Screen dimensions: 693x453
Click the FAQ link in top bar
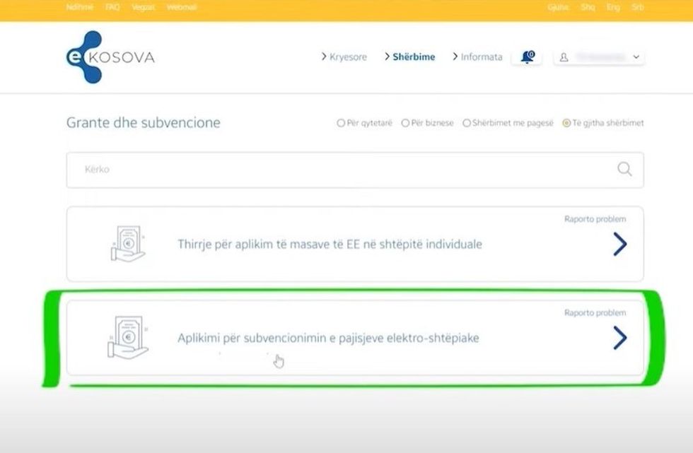(112, 7)
